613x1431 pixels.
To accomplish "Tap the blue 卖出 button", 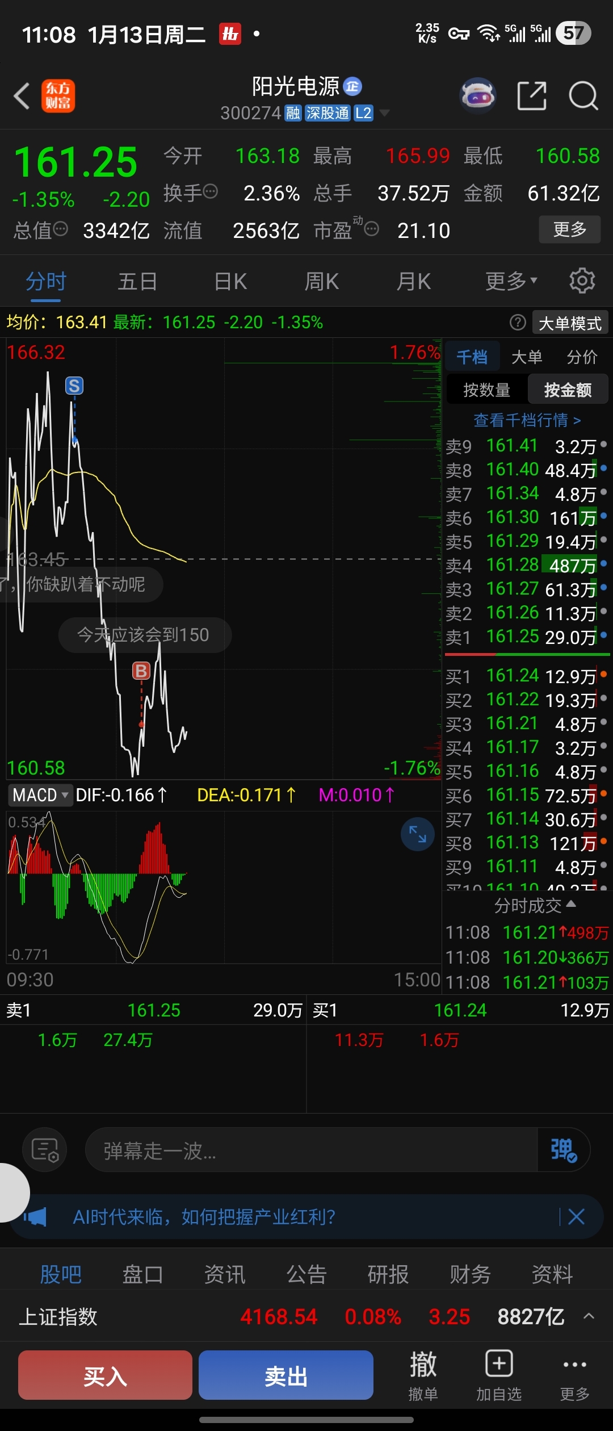I will pyautogui.click(x=286, y=1375).
